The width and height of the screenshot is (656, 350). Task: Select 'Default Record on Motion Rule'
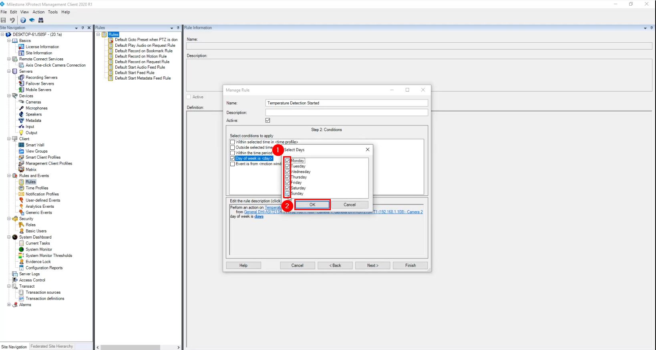click(141, 56)
